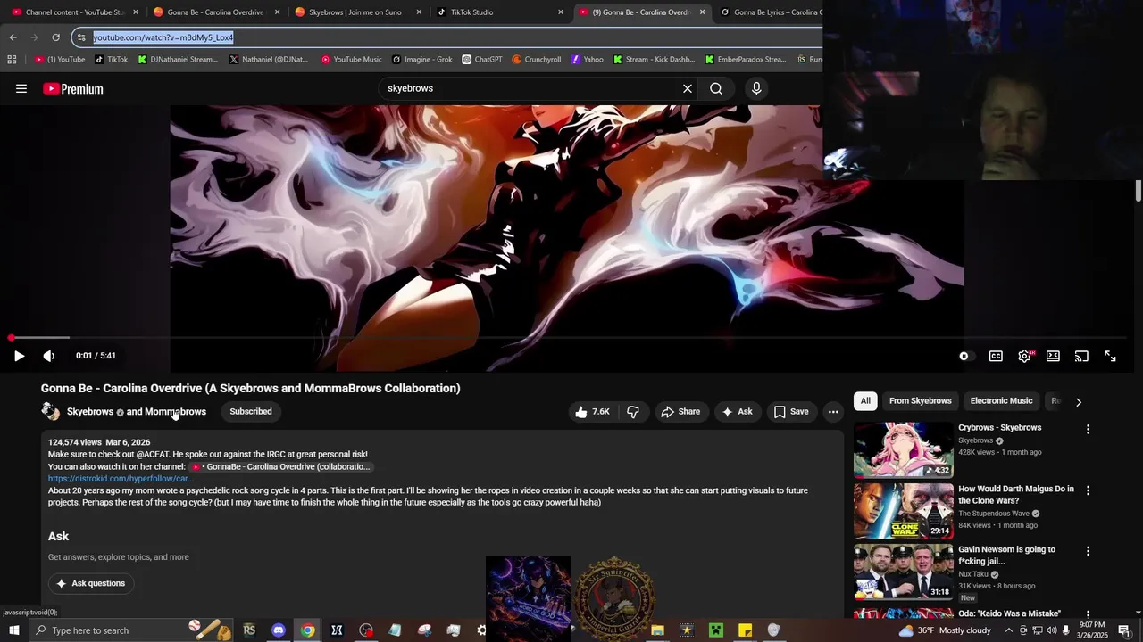Seek on the video progress bar
The image size is (1143, 642).
568,338
